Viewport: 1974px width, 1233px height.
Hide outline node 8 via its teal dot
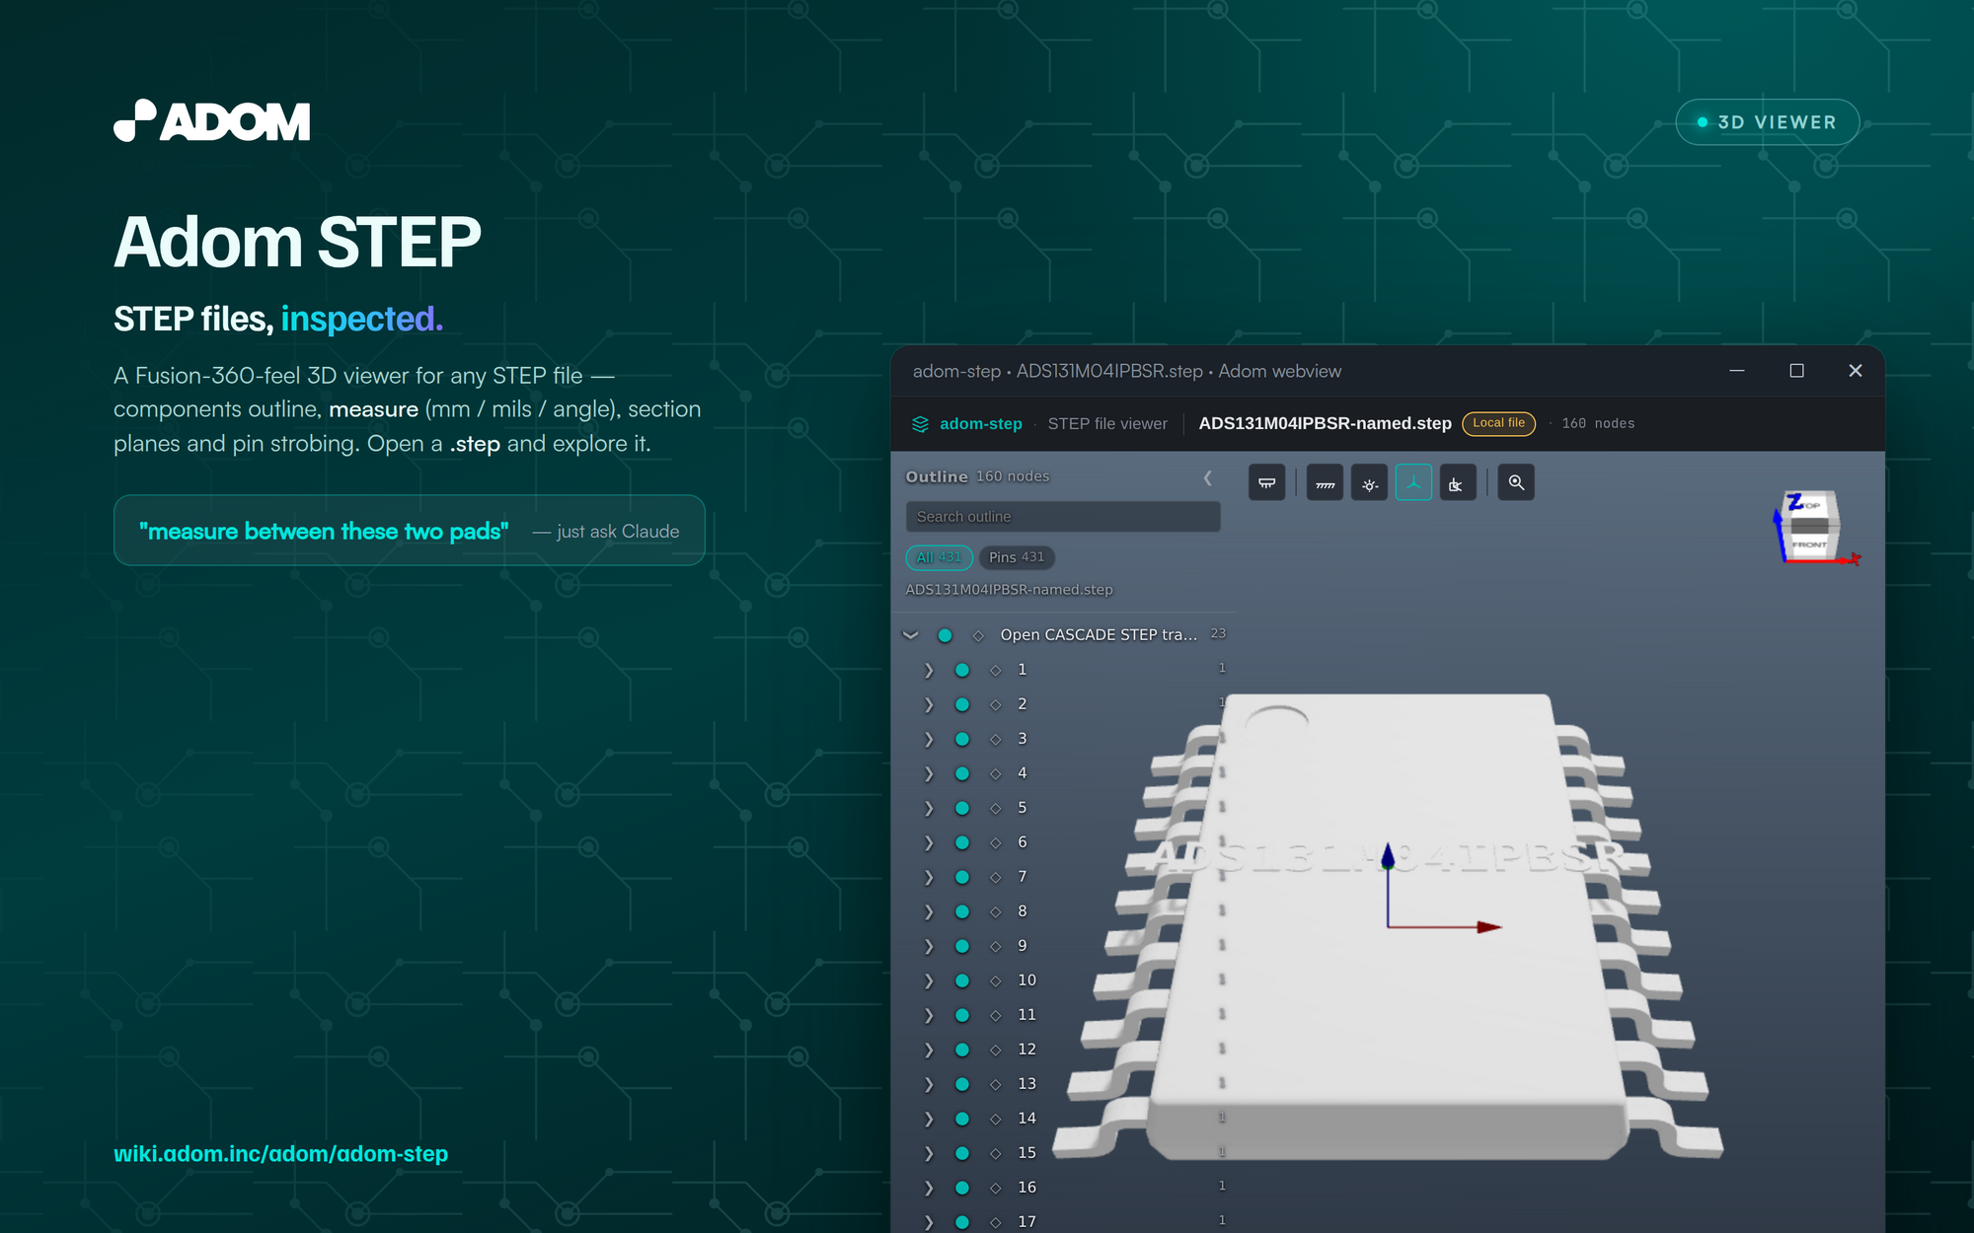[962, 911]
